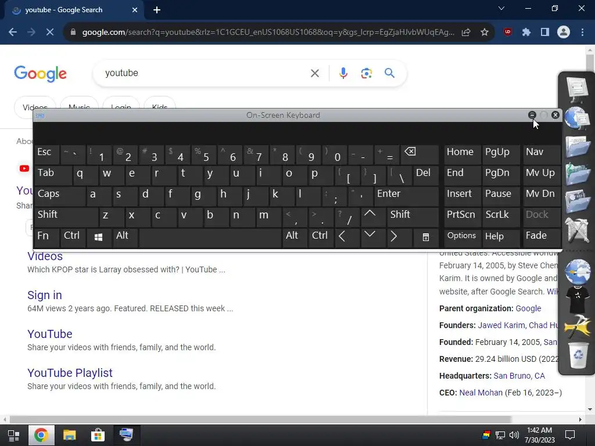
Task: Open the Chrome three-dot menu
Action: click(x=582, y=33)
